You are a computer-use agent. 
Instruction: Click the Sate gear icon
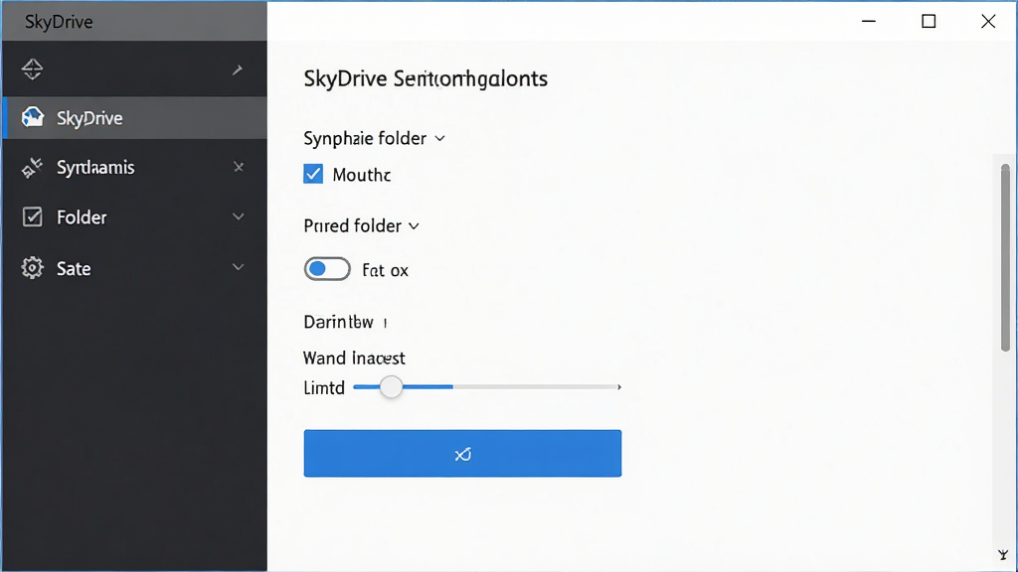(x=32, y=267)
